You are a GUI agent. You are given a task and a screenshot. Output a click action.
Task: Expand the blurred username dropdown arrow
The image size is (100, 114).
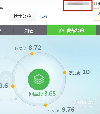pos(90,3)
